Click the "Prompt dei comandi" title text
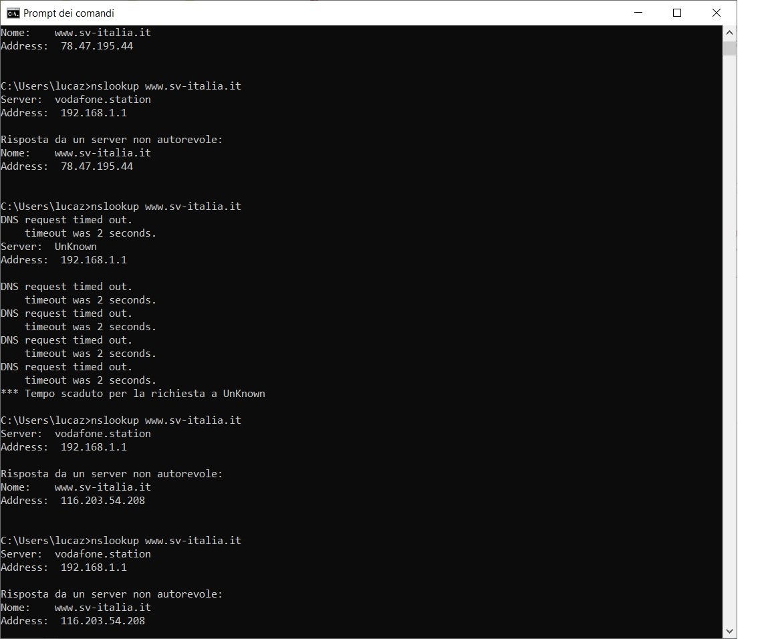The image size is (770, 639). point(69,13)
